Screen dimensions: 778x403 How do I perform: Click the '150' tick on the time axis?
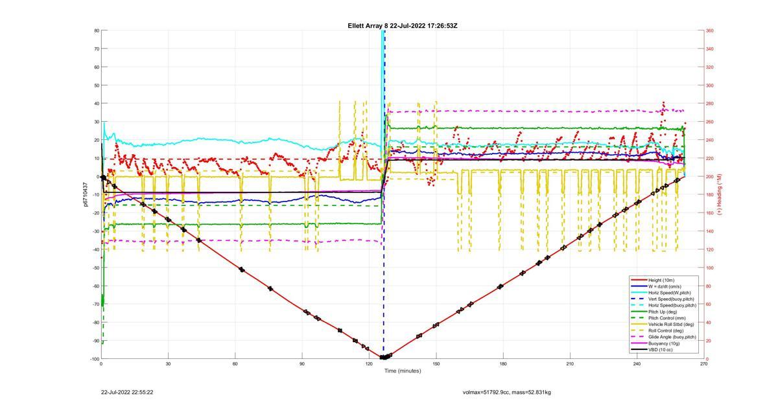point(436,364)
